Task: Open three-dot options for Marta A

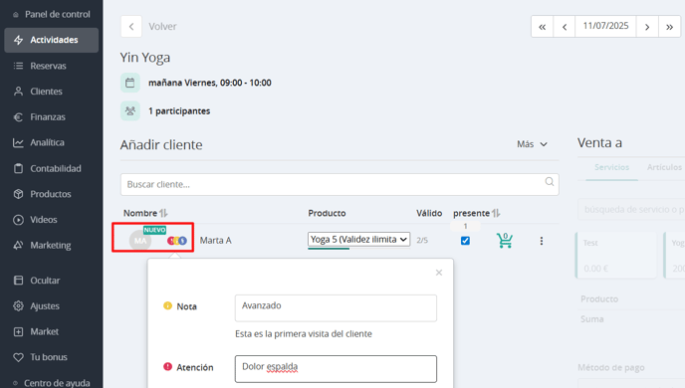Action: 542,241
